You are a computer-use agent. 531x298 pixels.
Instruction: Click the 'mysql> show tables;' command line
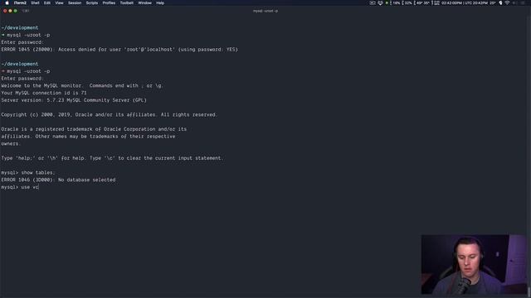tap(27, 173)
